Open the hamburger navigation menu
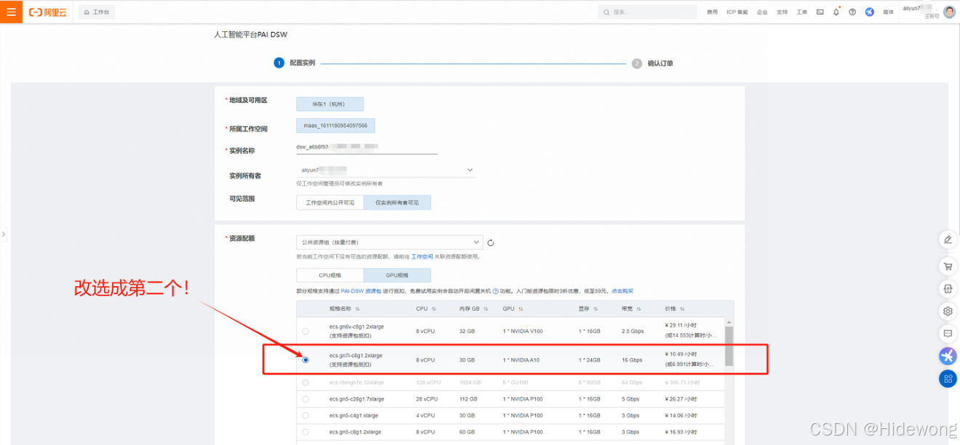Image resolution: width=960 pixels, height=445 pixels. pos(11,12)
